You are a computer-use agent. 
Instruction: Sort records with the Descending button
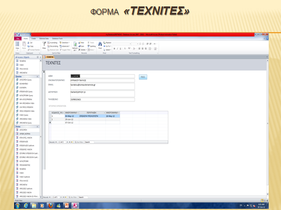(53, 46)
